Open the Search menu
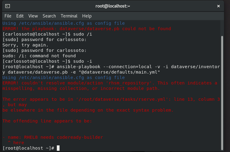Image resolution: width=230 pixels, height=152 pixels. pos(49,16)
